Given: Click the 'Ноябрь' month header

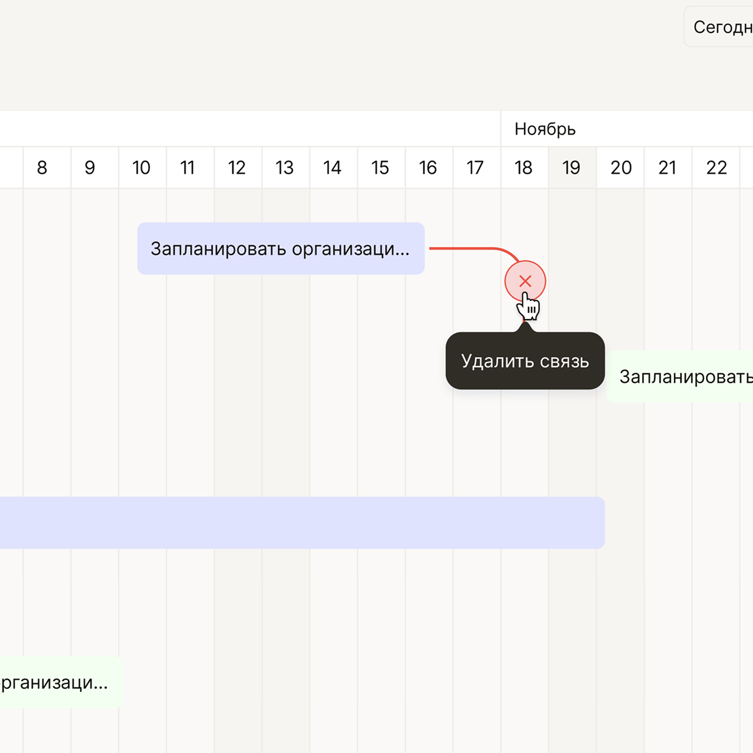Looking at the screenshot, I should tap(544, 128).
